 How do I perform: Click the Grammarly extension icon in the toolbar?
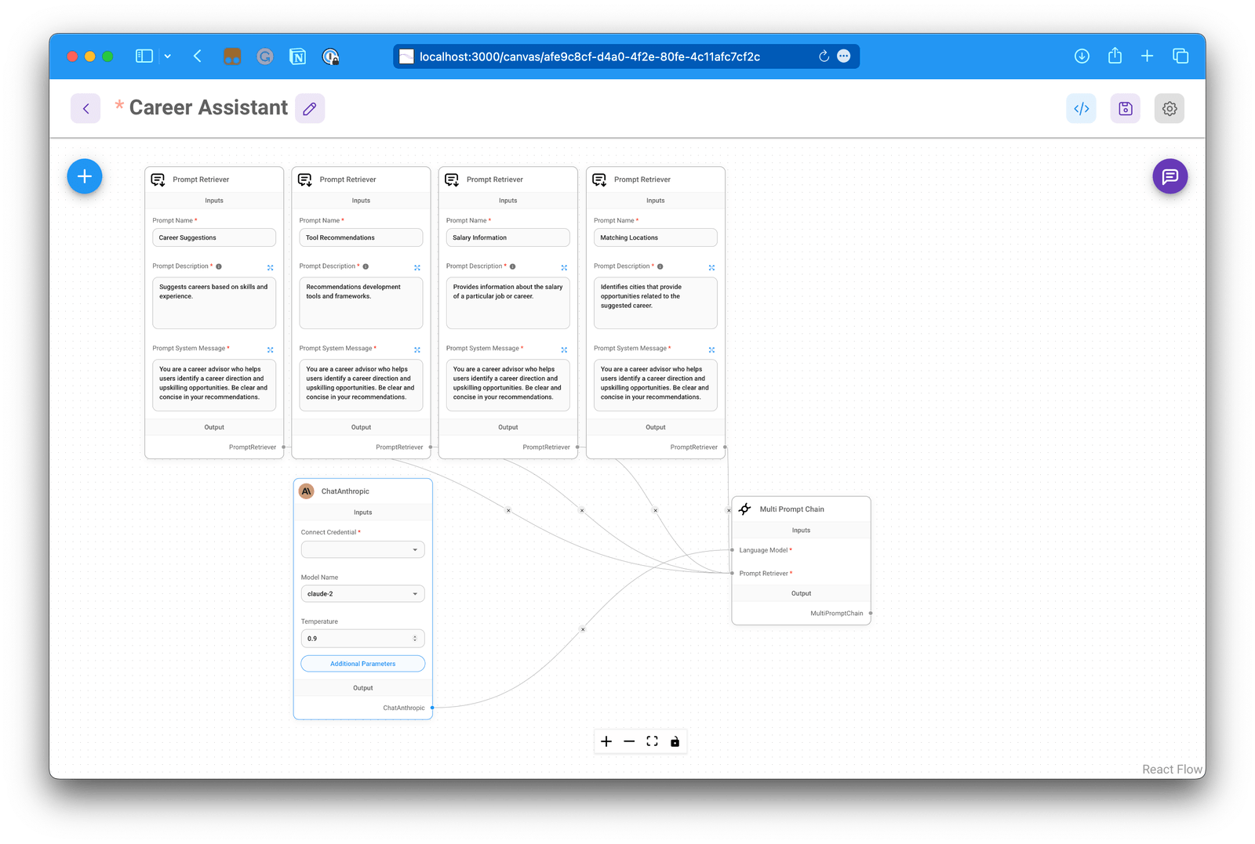click(264, 56)
